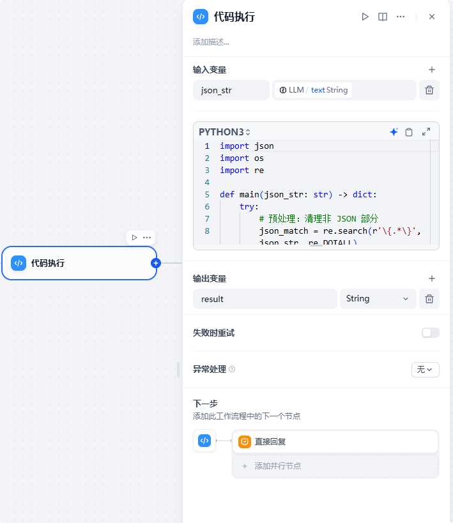
Task: Select the 直接回复 next step node
Action: click(335, 441)
